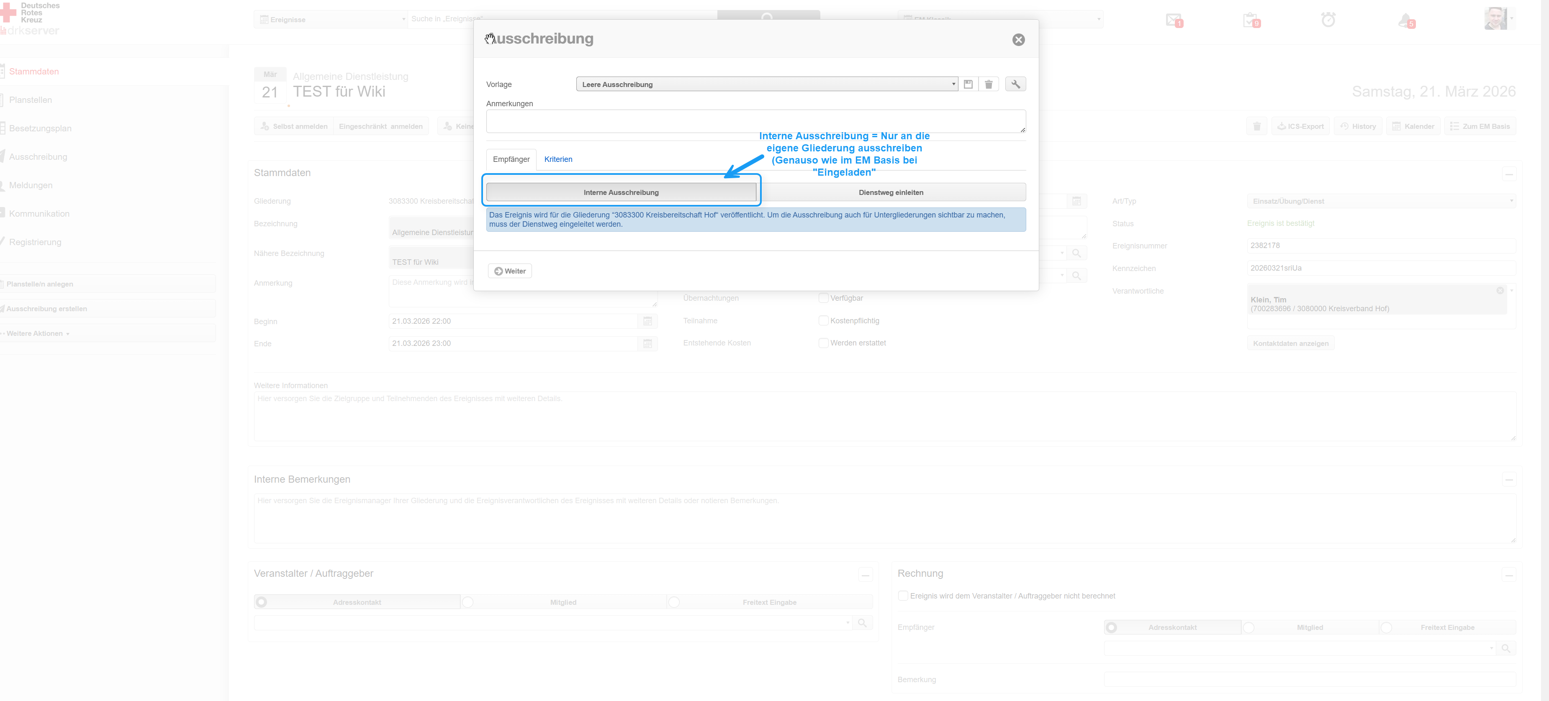The width and height of the screenshot is (1549, 701).
Task: Expand the Art/Typ dropdown
Action: click(x=1381, y=201)
